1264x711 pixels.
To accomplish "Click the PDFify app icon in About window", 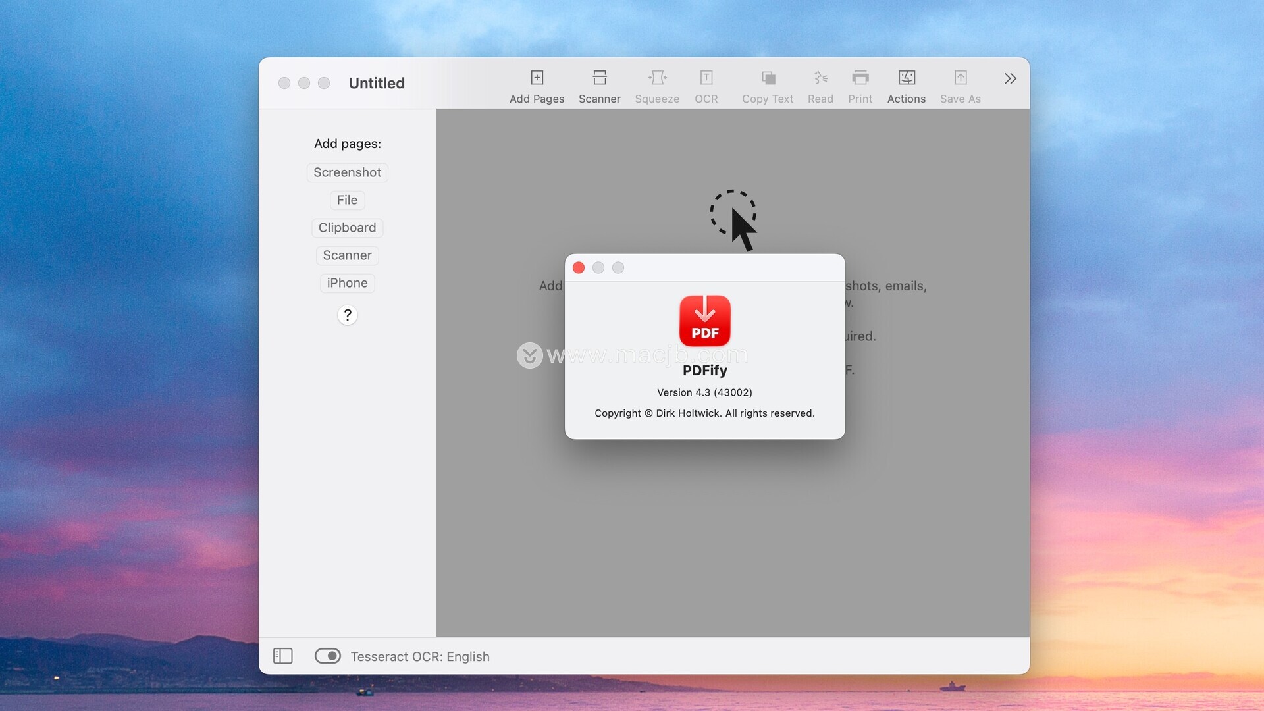I will pos(704,321).
